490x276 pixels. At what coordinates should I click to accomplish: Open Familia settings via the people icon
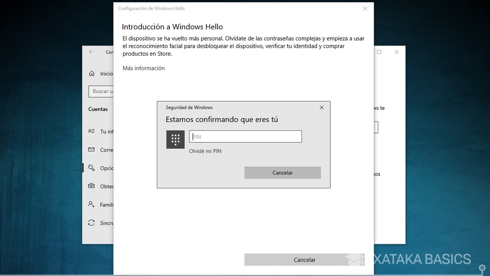point(91,205)
